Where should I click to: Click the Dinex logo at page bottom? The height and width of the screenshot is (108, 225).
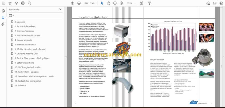point(194,102)
